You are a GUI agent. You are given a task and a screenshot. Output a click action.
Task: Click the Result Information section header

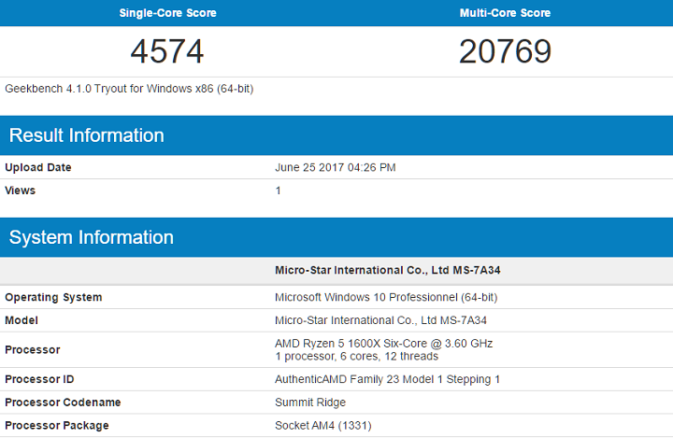tap(87, 135)
